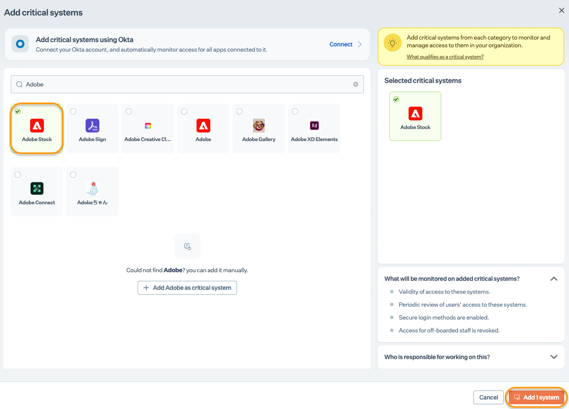Click the Adobe Sign logo icon

point(92,126)
